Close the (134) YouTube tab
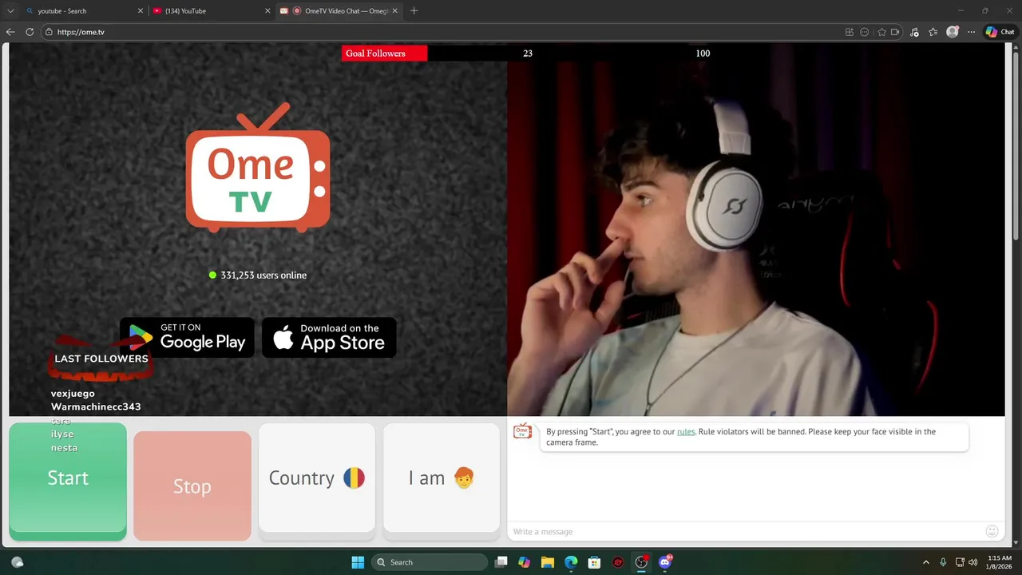Image resolution: width=1022 pixels, height=575 pixels. point(267,11)
